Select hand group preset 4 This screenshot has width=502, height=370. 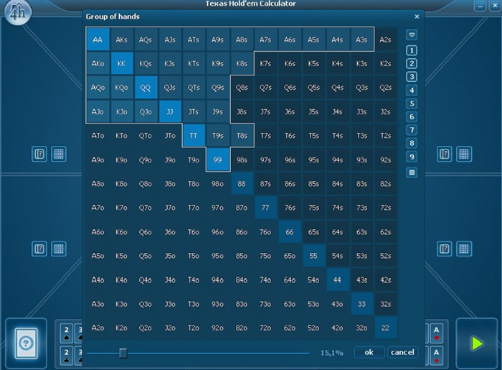pos(412,91)
